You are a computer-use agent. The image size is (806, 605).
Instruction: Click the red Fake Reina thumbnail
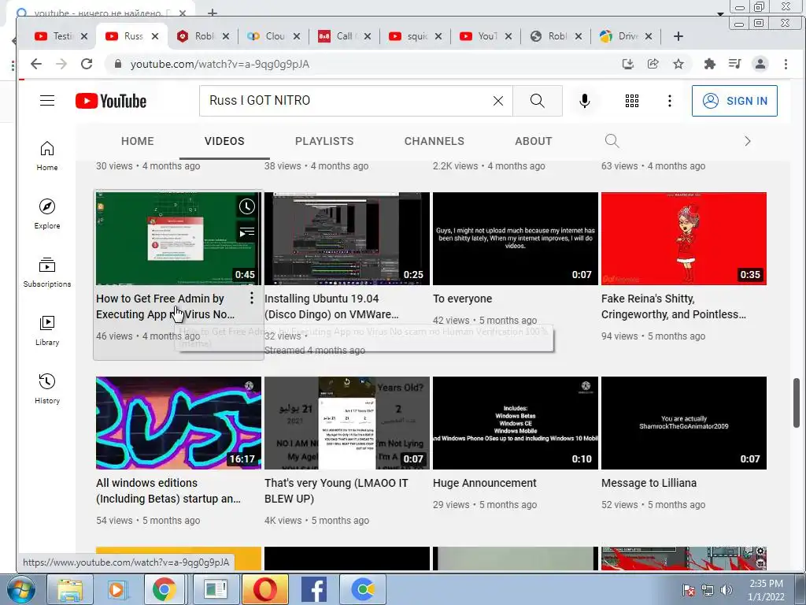pos(684,239)
